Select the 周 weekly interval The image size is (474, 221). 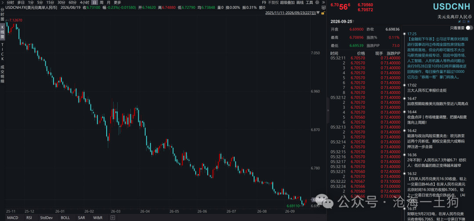coord(101,2)
